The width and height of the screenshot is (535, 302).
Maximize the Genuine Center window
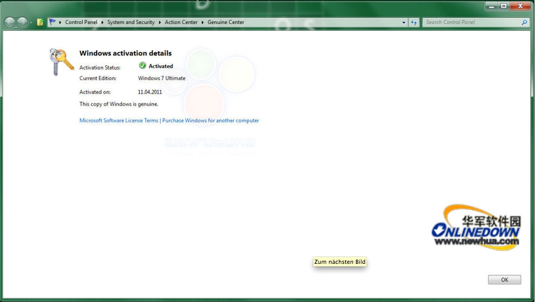coord(504,6)
